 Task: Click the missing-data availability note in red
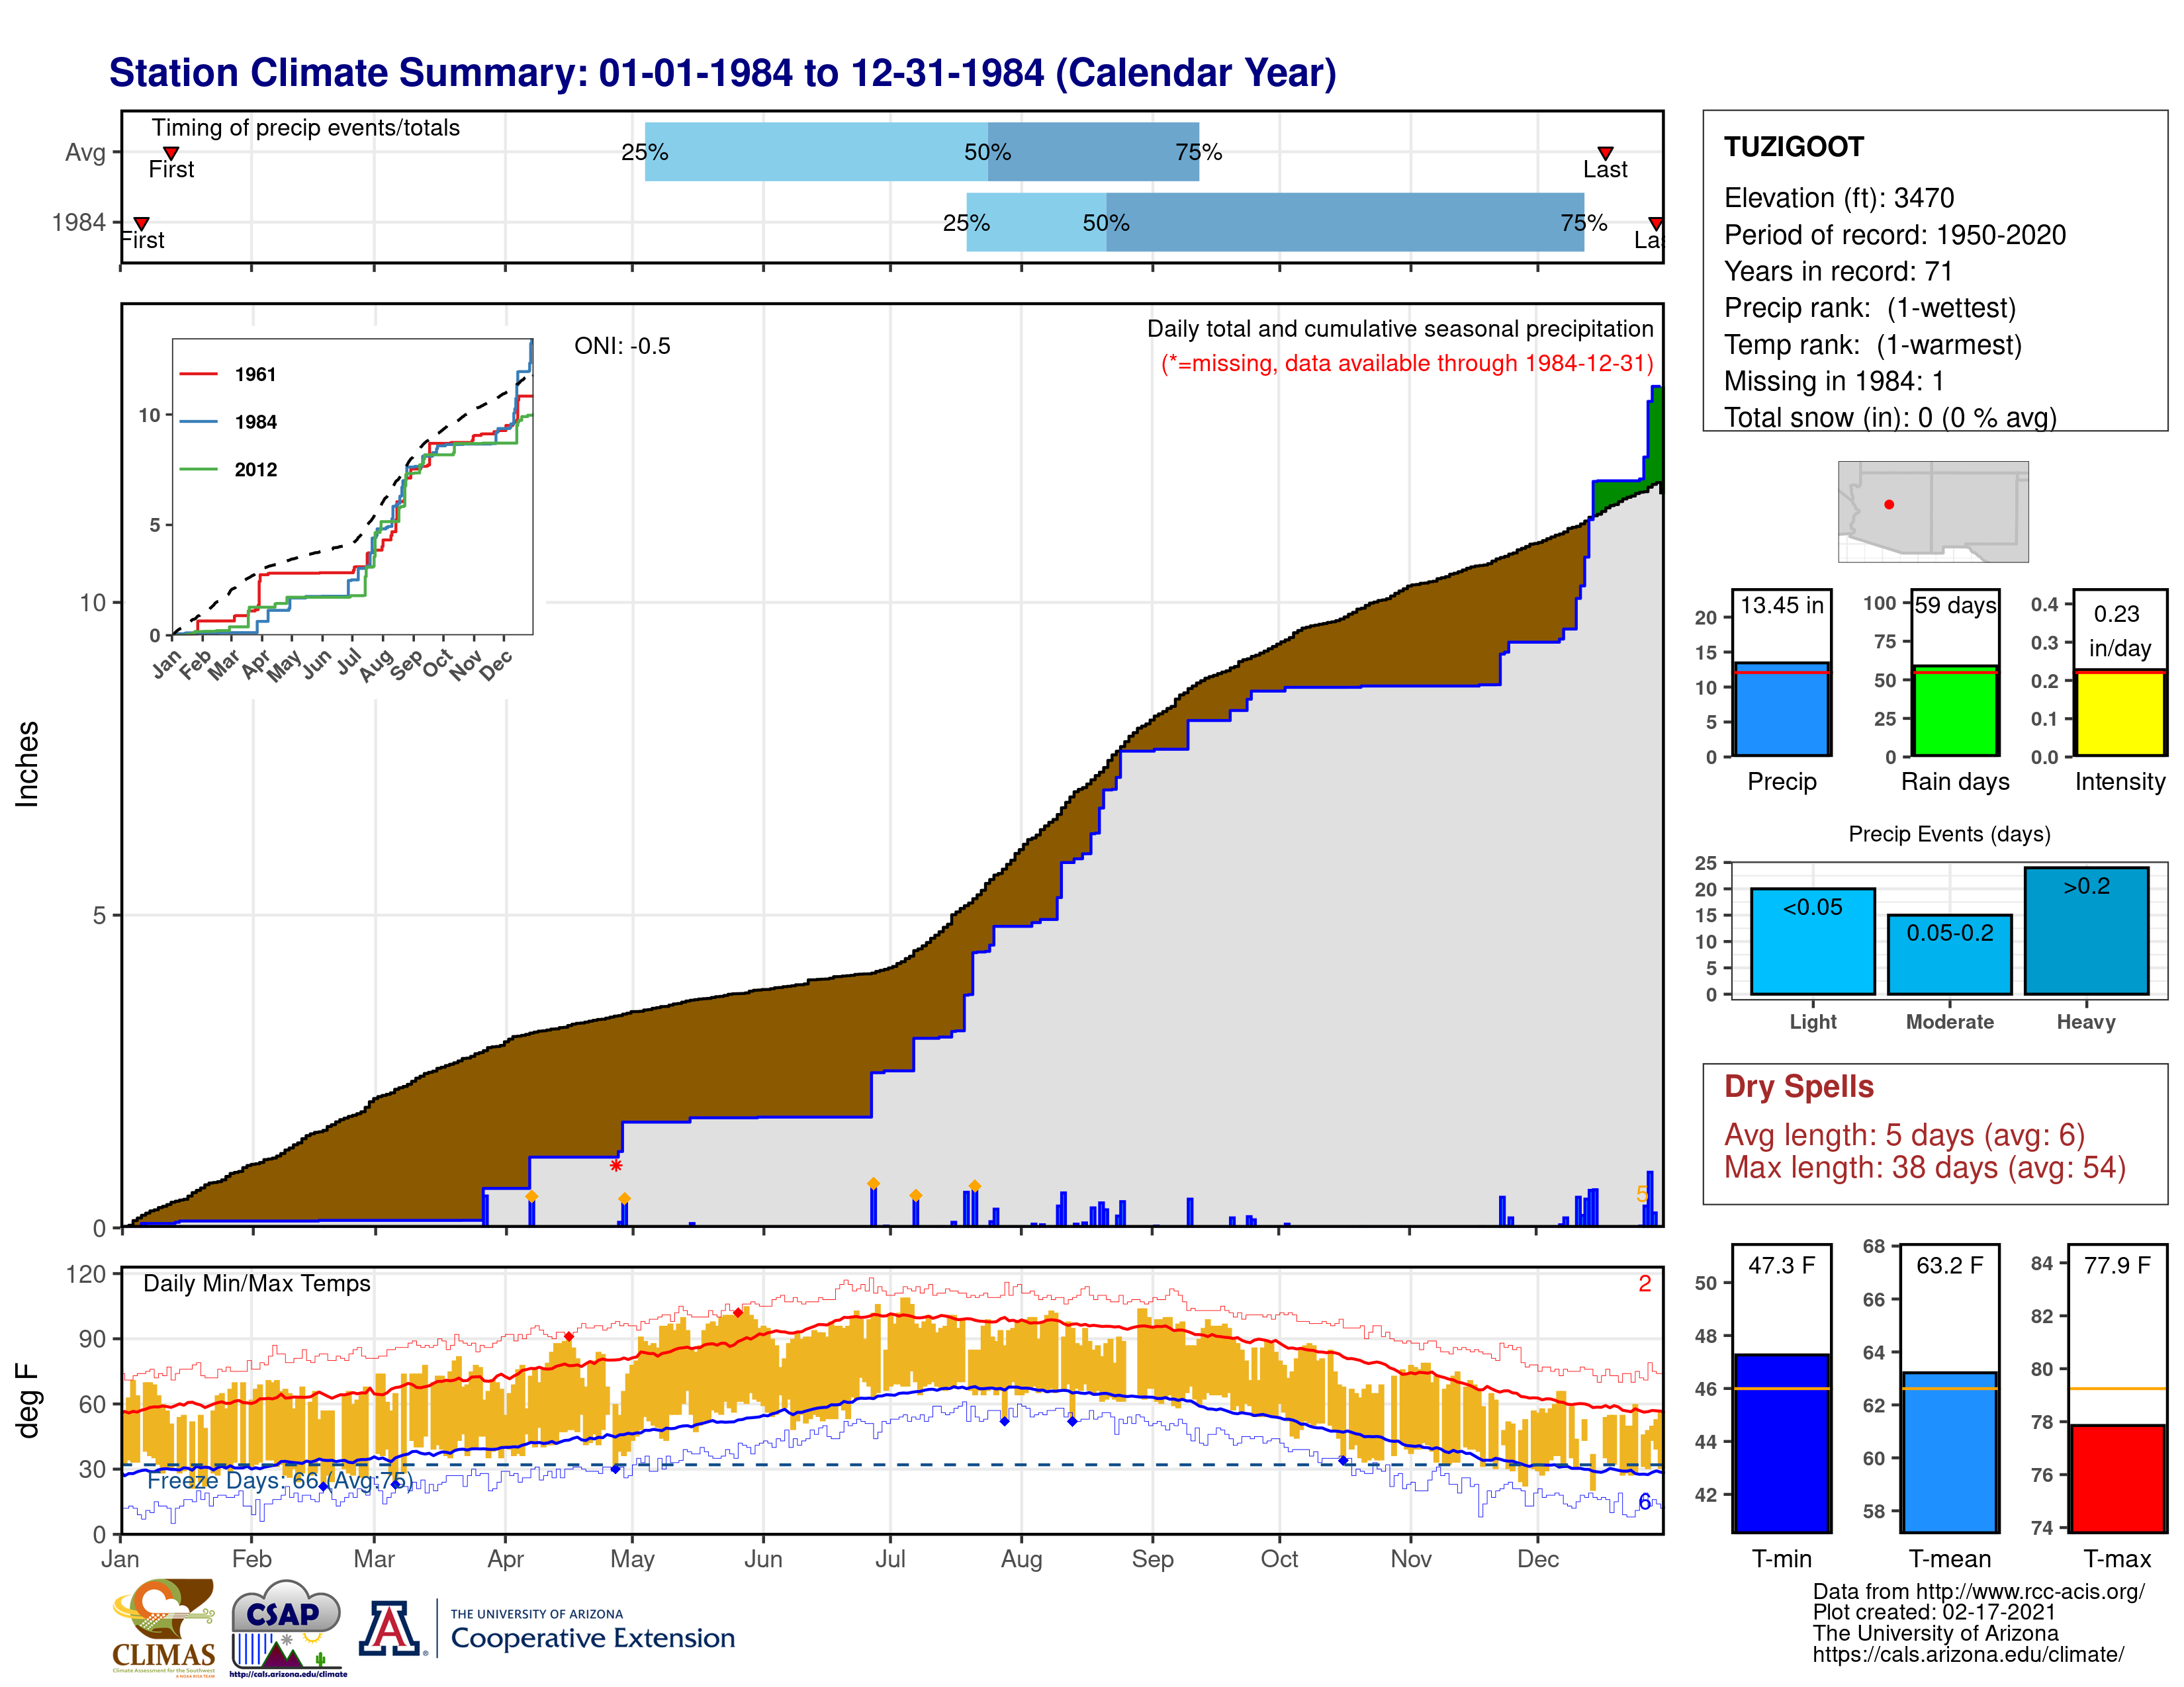click(1407, 363)
